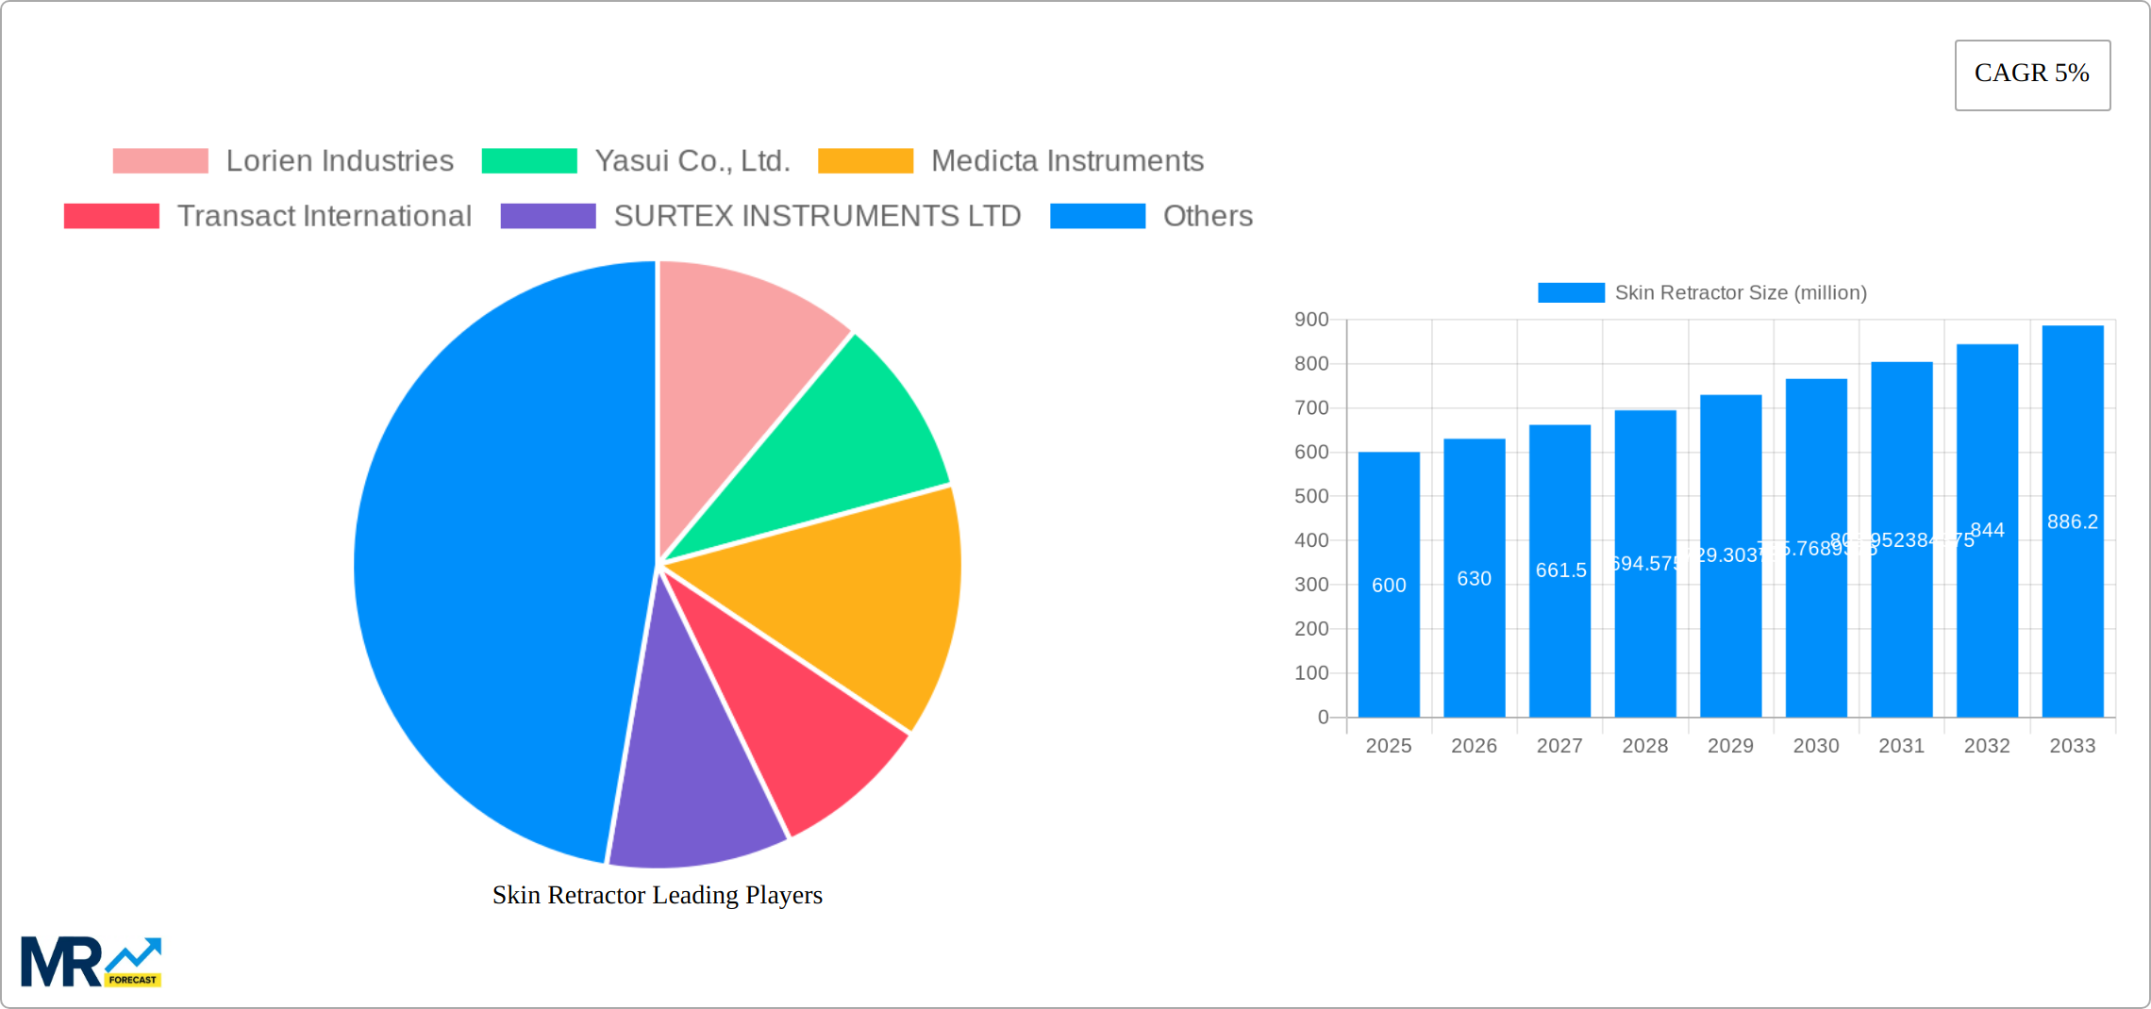Click the Yasui Co., Ltd. green legend marker
Viewport: 2151px width, 1009px height.
tap(529, 160)
